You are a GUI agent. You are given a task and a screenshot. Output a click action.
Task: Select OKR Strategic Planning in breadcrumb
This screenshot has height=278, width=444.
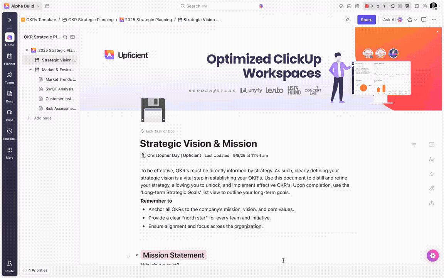point(91,20)
